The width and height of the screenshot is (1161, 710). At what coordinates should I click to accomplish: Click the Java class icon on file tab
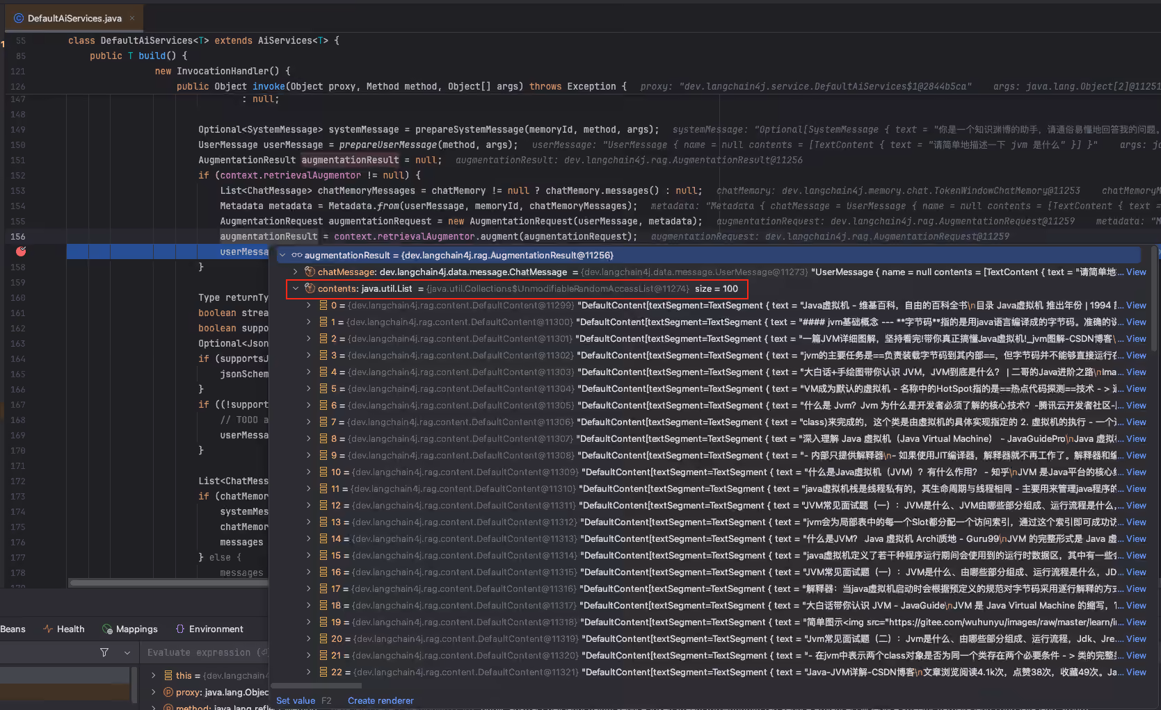click(x=19, y=18)
